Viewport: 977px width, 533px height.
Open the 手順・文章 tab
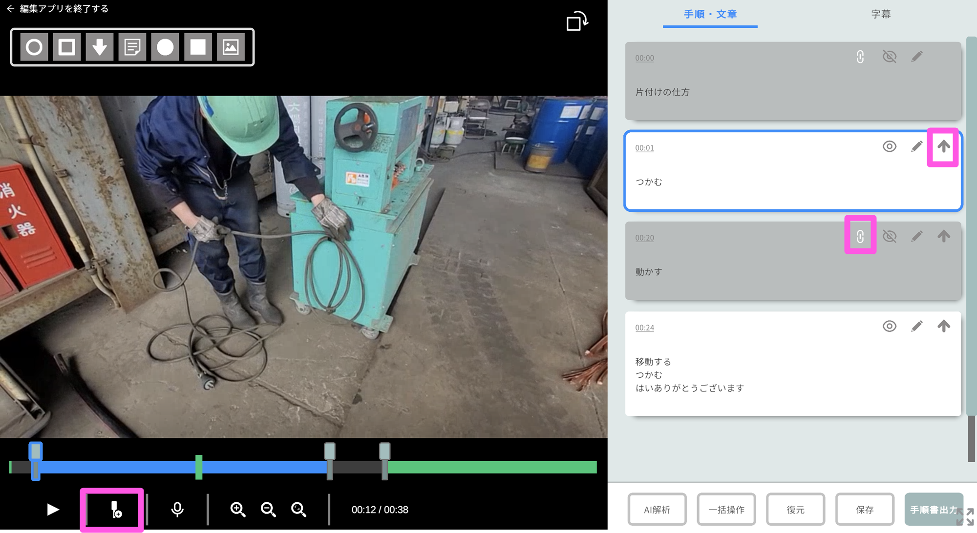(x=710, y=14)
